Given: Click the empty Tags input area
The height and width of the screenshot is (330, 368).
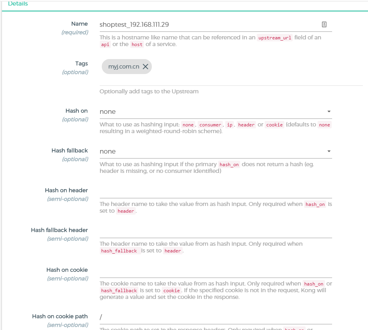Looking at the screenshot, I should [256, 67].
